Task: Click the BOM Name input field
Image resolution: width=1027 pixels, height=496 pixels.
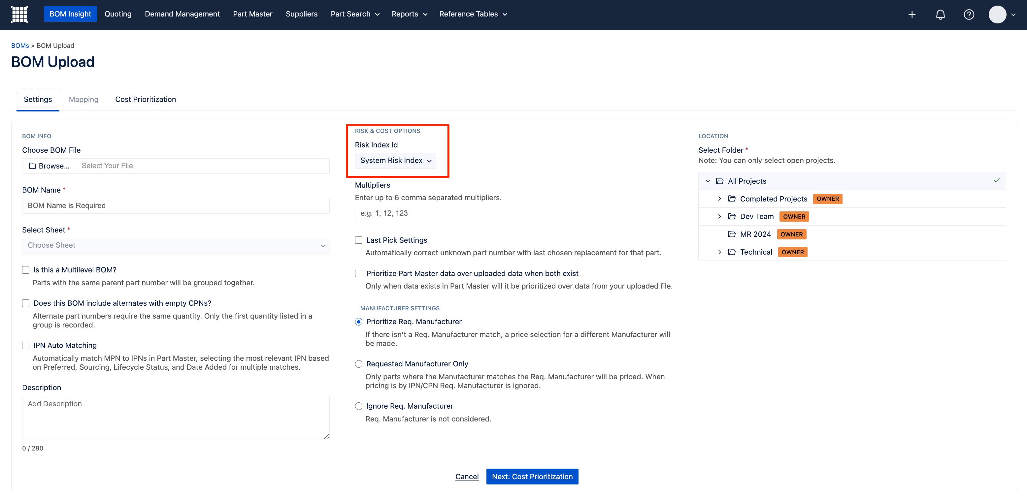Action: [x=176, y=205]
